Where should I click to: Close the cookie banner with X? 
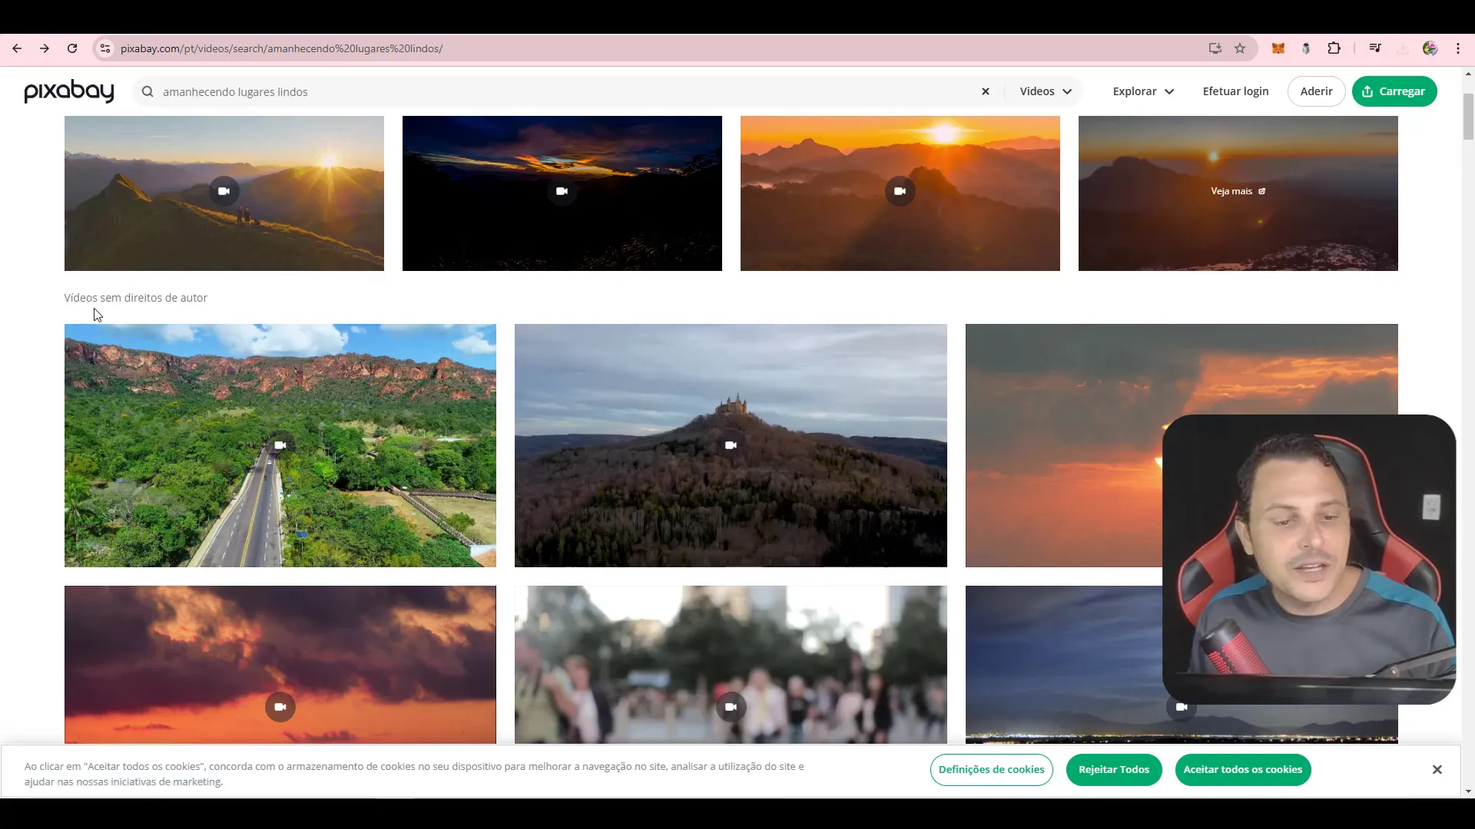pyautogui.click(x=1437, y=770)
